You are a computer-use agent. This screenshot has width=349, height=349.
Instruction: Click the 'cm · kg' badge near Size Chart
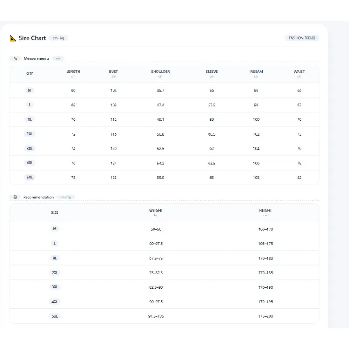tap(58, 38)
